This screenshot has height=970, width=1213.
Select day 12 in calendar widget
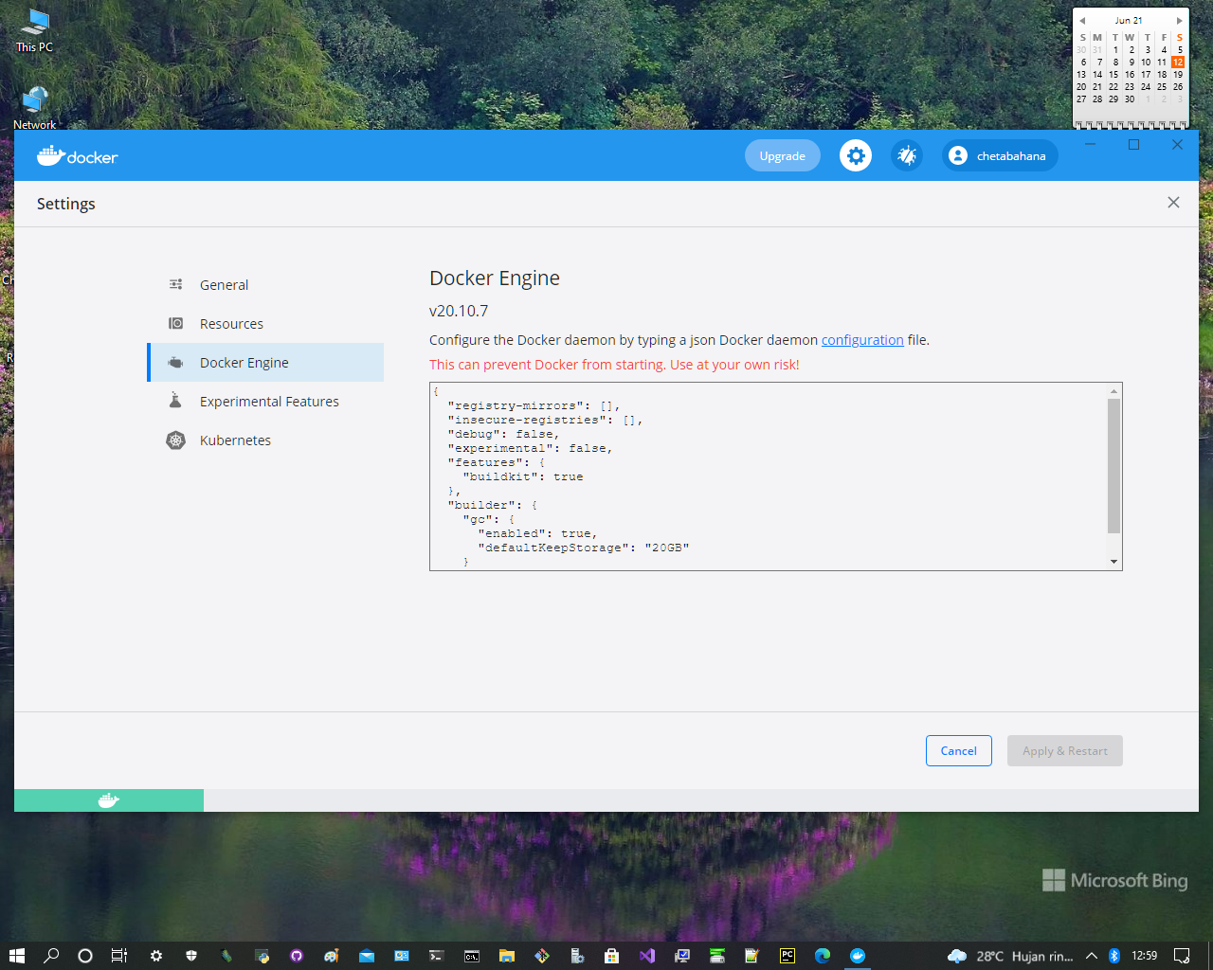coord(1178,62)
